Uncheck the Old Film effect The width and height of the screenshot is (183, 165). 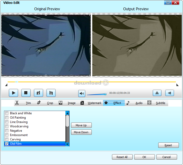(x=7, y=144)
